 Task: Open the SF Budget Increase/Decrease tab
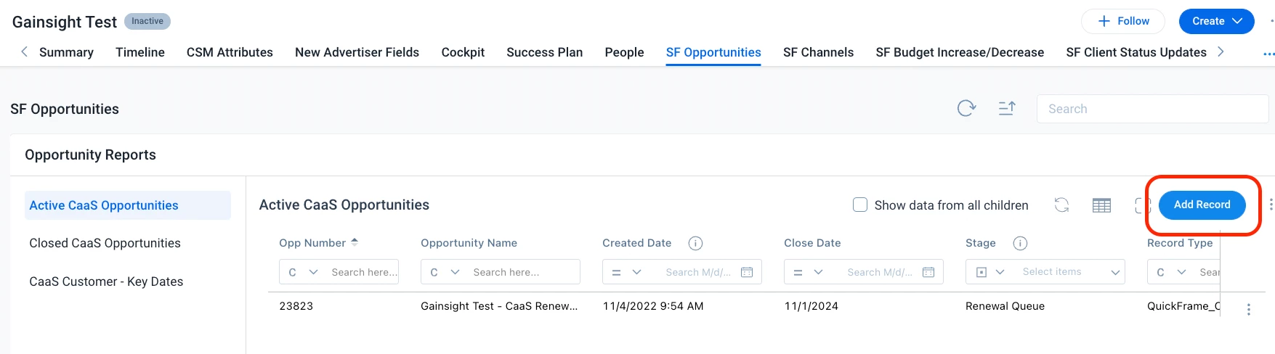[960, 52]
